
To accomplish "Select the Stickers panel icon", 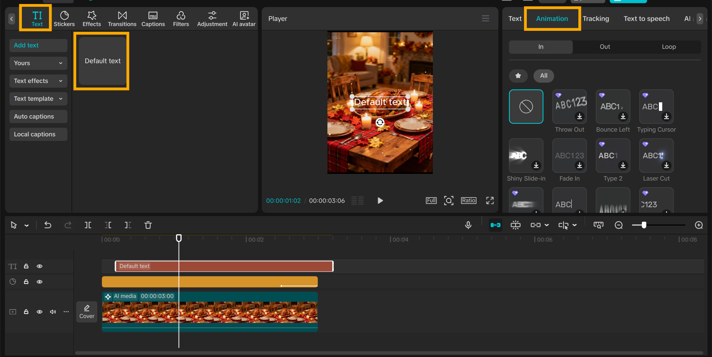I will click(x=64, y=18).
